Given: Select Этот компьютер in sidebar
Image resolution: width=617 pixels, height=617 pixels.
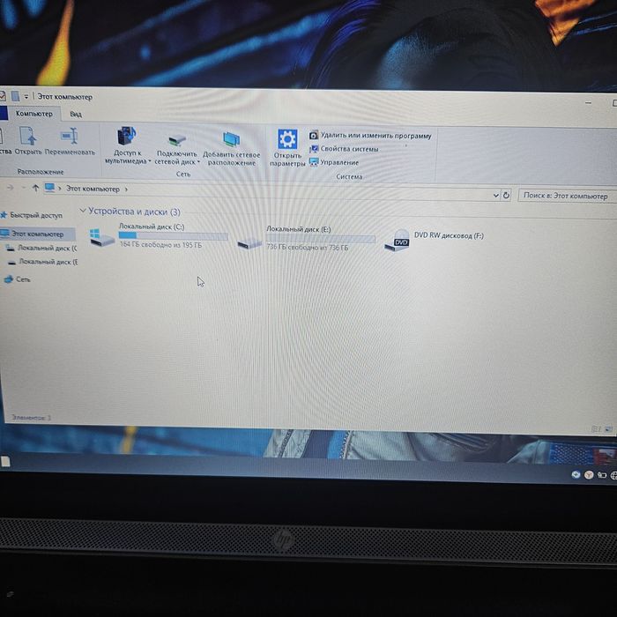Looking at the screenshot, I should point(37,234).
